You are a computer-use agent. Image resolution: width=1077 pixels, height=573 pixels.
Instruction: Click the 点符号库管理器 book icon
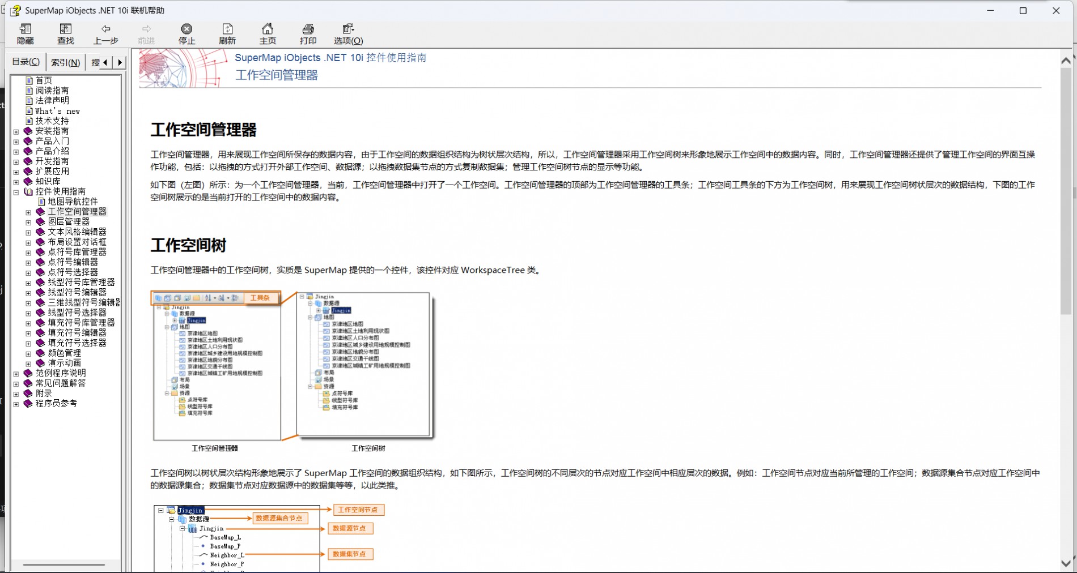click(x=40, y=252)
